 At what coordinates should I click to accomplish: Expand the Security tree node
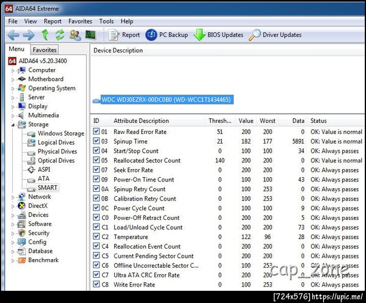(13, 233)
